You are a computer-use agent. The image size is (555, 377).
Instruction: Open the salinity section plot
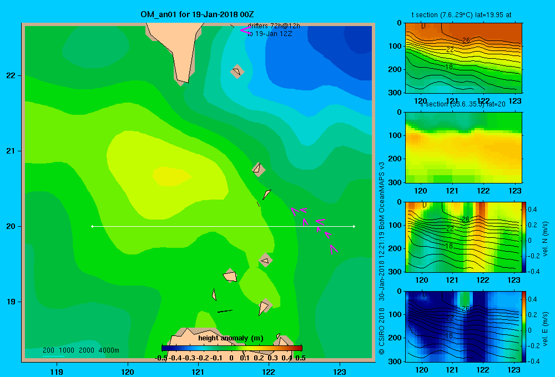463,147
